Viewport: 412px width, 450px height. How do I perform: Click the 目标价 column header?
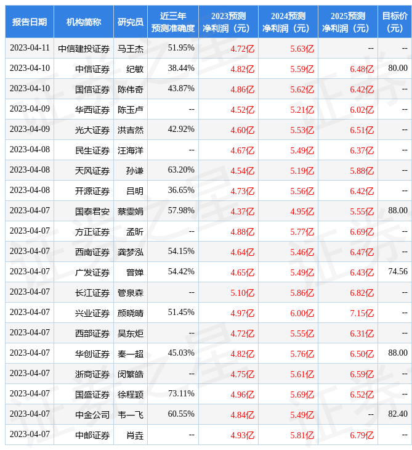(395, 22)
